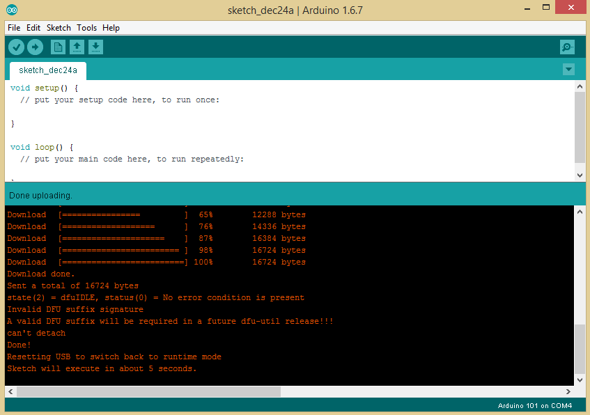Open the Serial Monitor magnifier icon

tap(567, 47)
